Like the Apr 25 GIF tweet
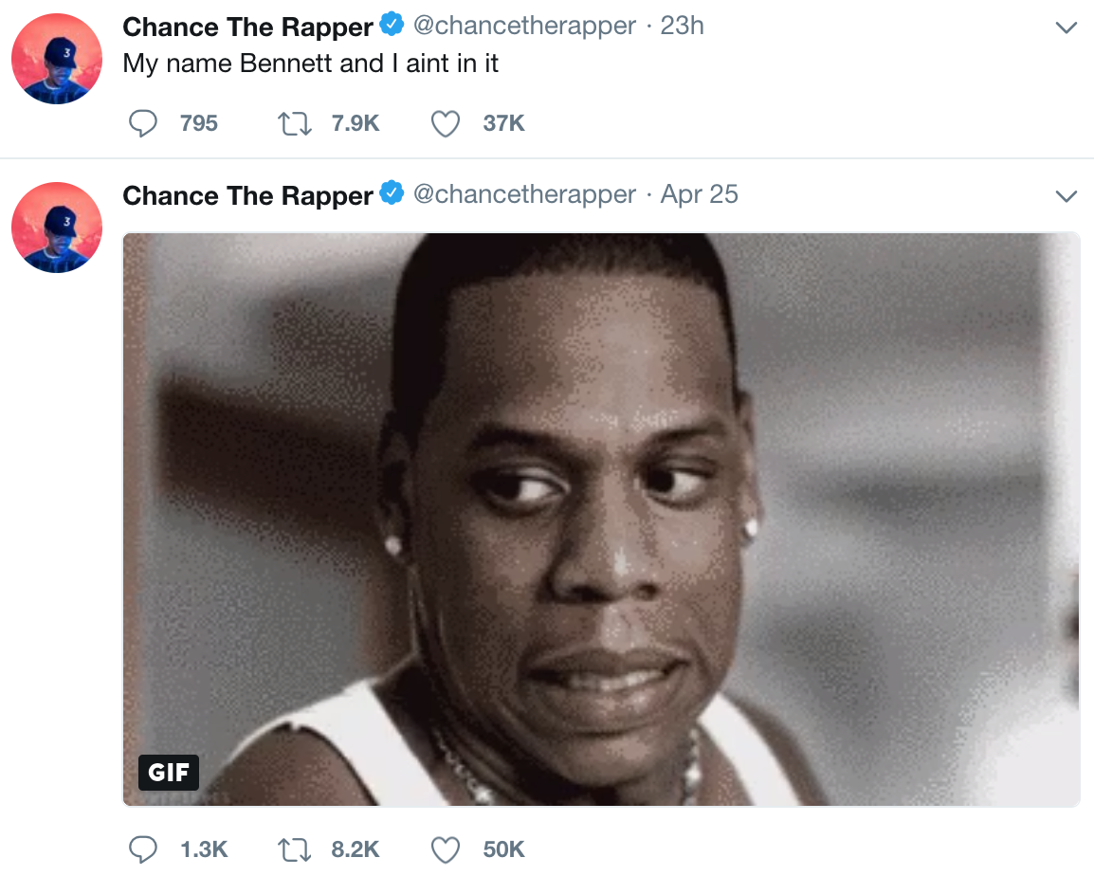 click(x=446, y=849)
